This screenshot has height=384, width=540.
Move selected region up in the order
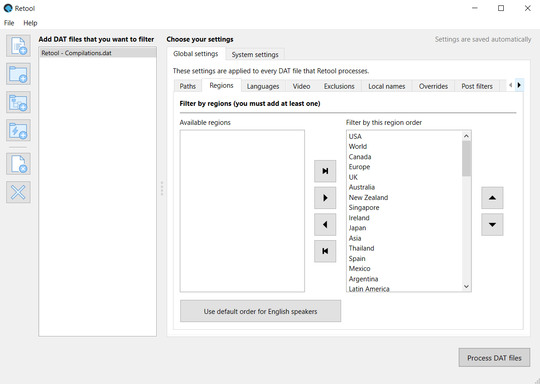492,198
